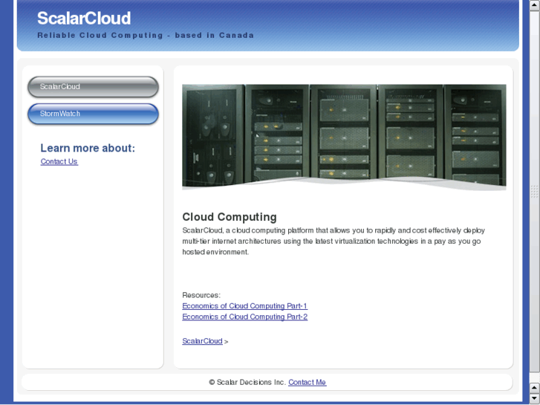Click the Learn more about heading
This screenshot has height=405, width=540.
[88, 148]
